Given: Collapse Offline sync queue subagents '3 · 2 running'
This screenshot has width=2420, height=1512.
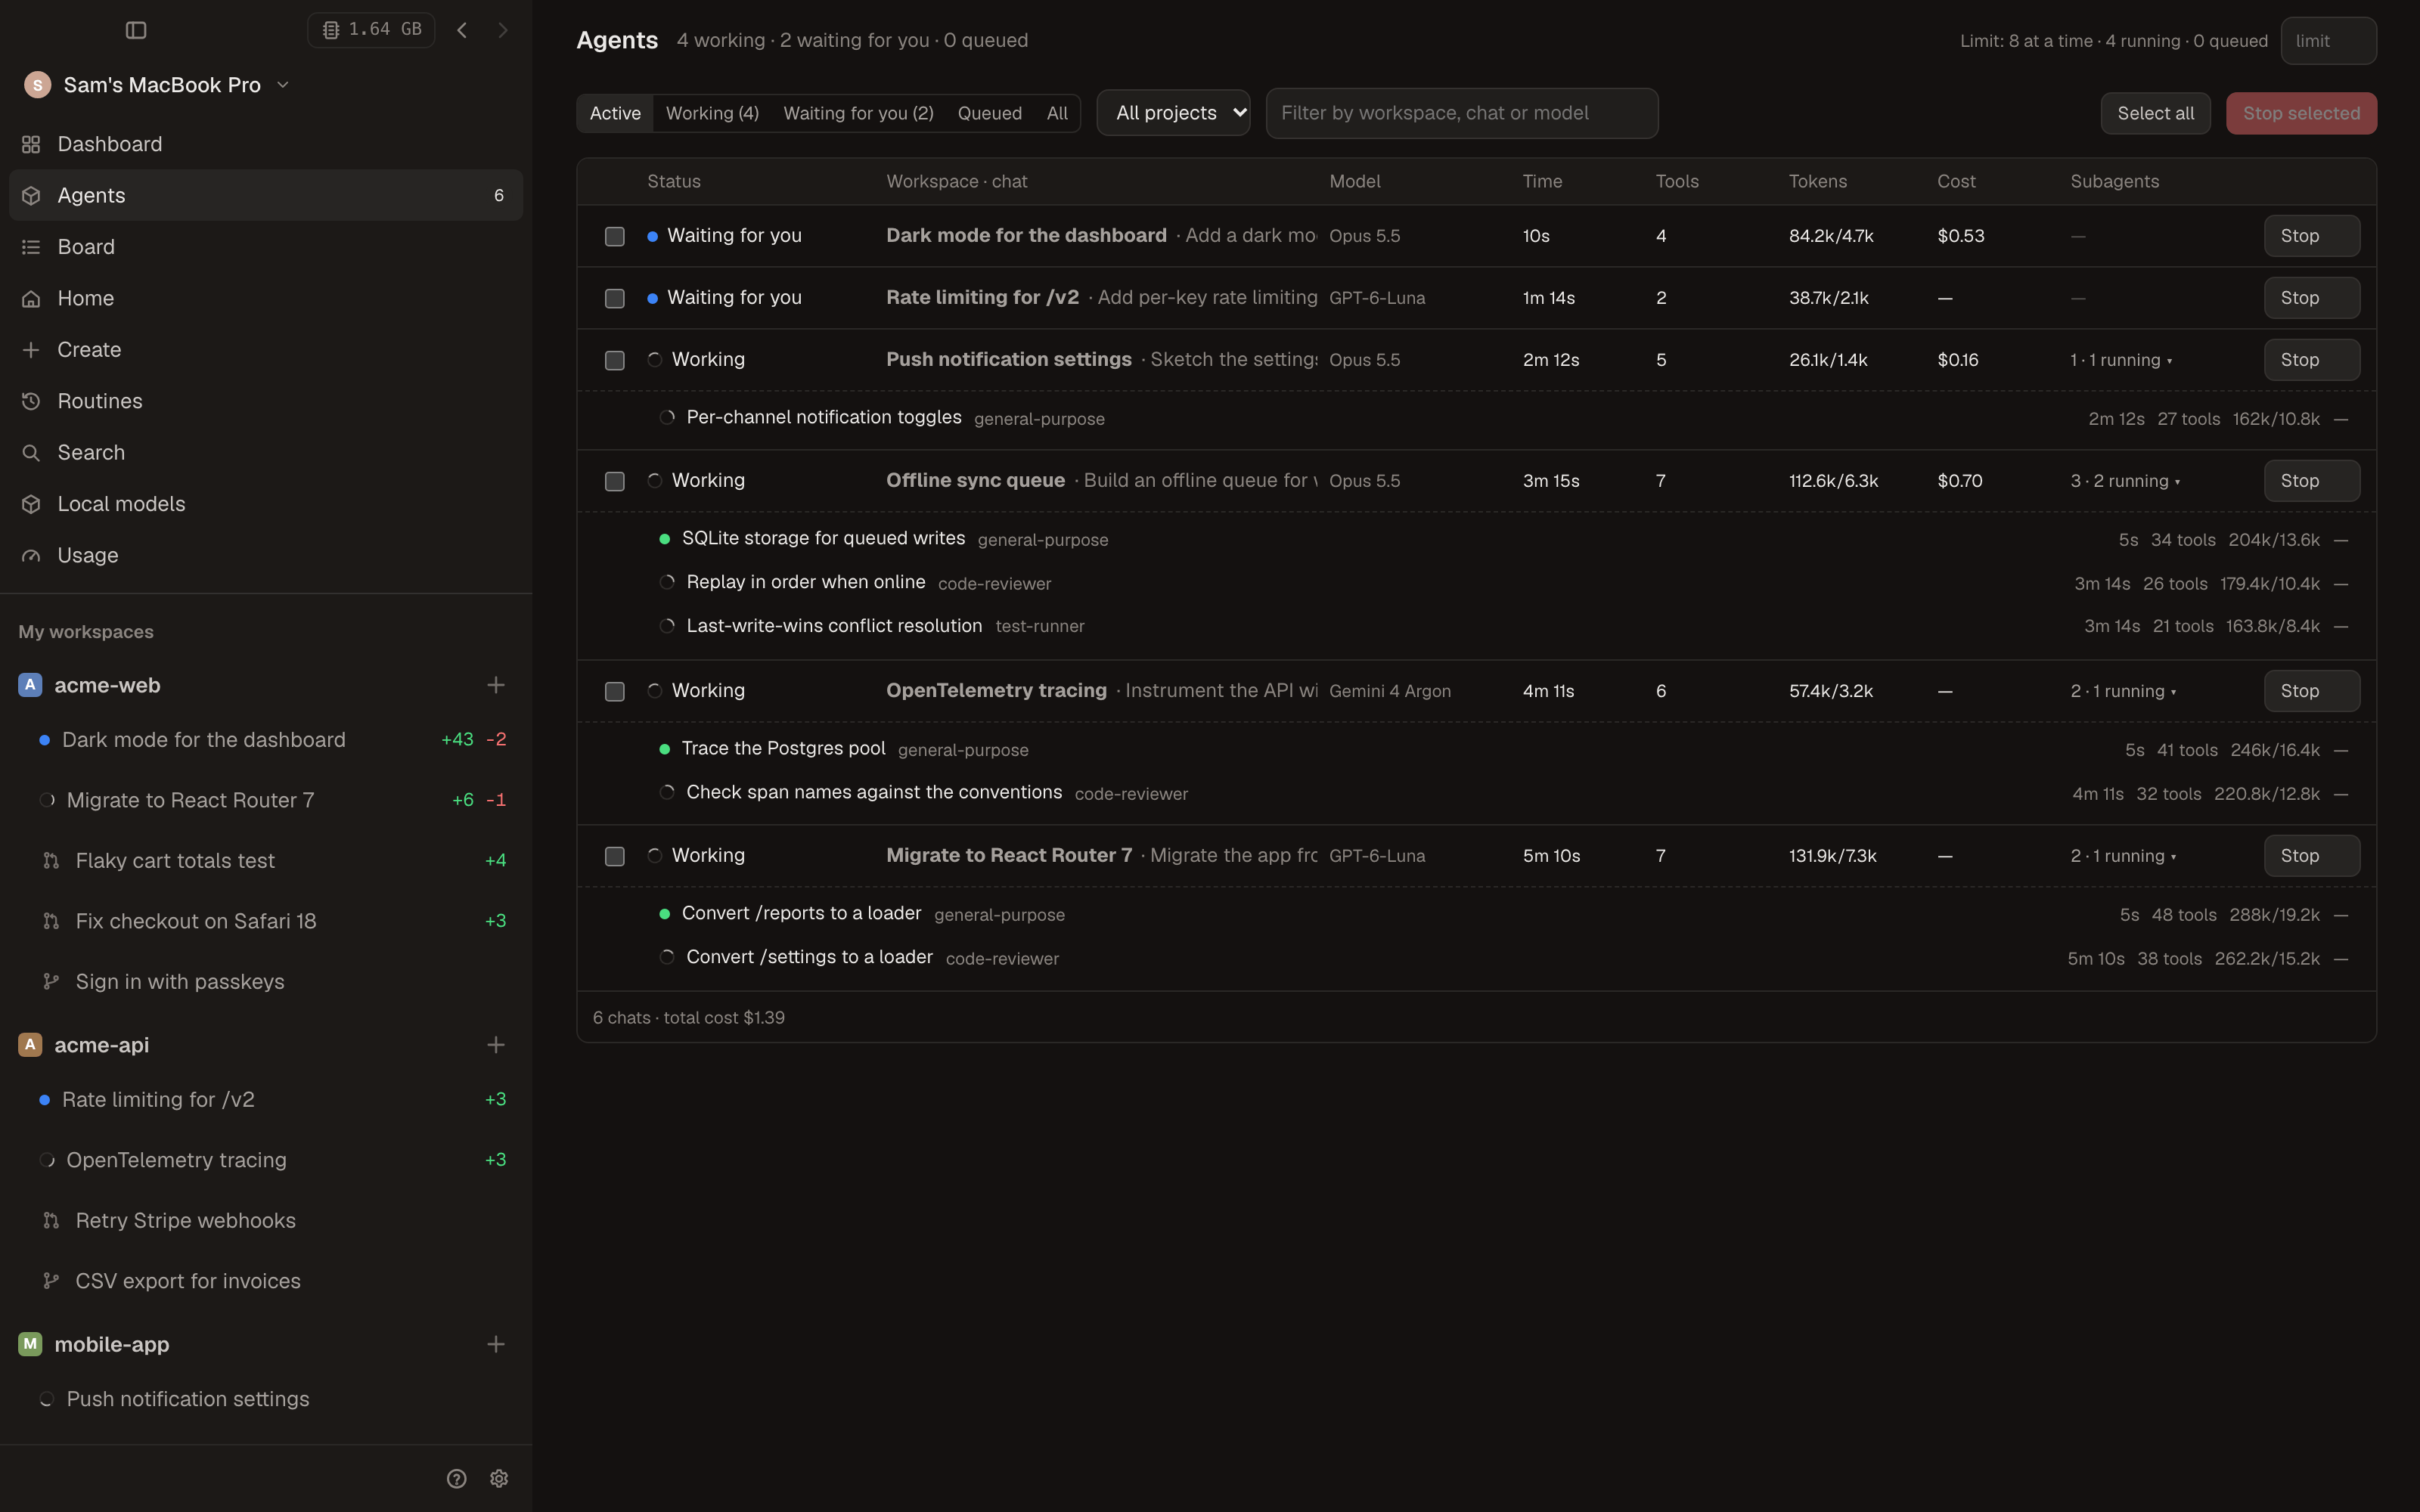Looking at the screenshot, I should pyautogui.click(x=2125, y=481).
